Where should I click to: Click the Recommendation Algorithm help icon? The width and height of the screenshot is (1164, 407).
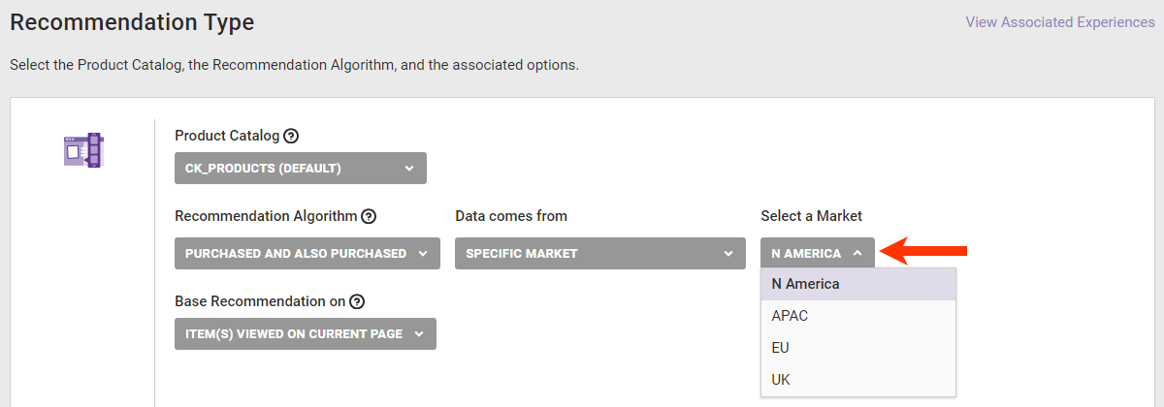(369, 216)
